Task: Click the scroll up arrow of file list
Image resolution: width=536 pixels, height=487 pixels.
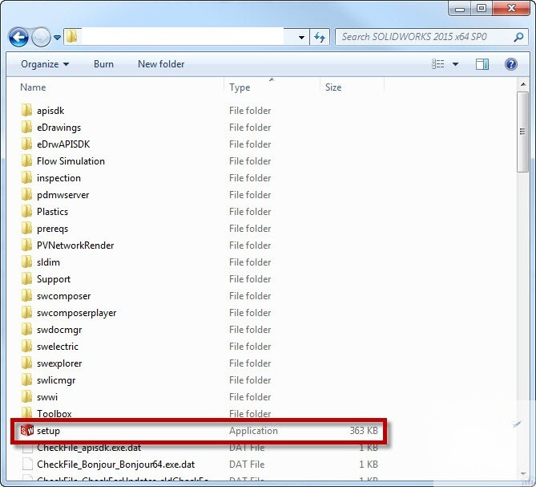Action: coord(523,84)
